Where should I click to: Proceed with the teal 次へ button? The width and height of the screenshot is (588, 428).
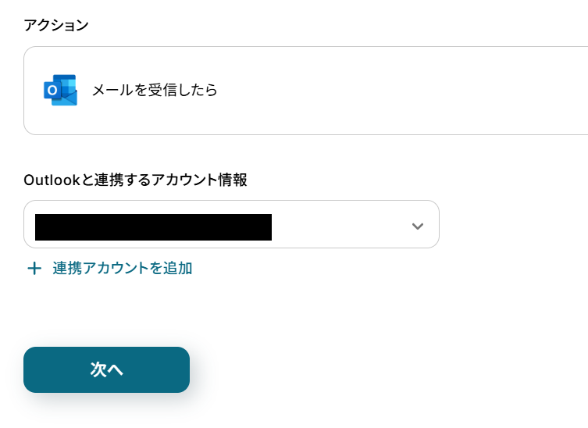[106, 369]
